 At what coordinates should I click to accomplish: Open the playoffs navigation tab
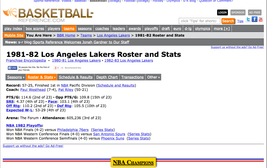(151, 29)
